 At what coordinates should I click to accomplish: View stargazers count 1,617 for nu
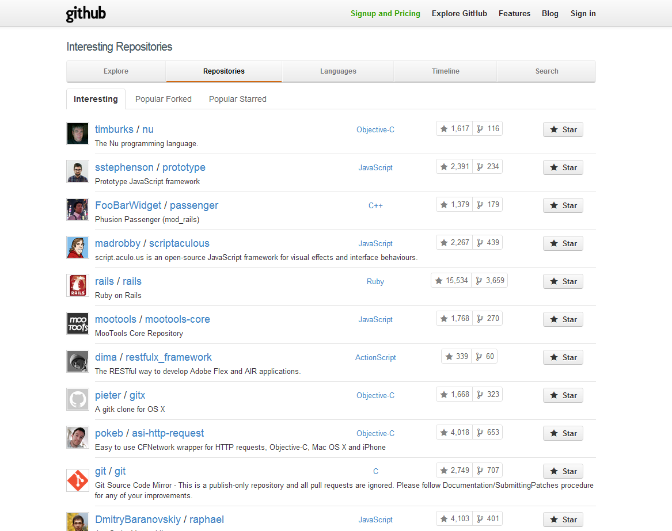pos(454,128)
